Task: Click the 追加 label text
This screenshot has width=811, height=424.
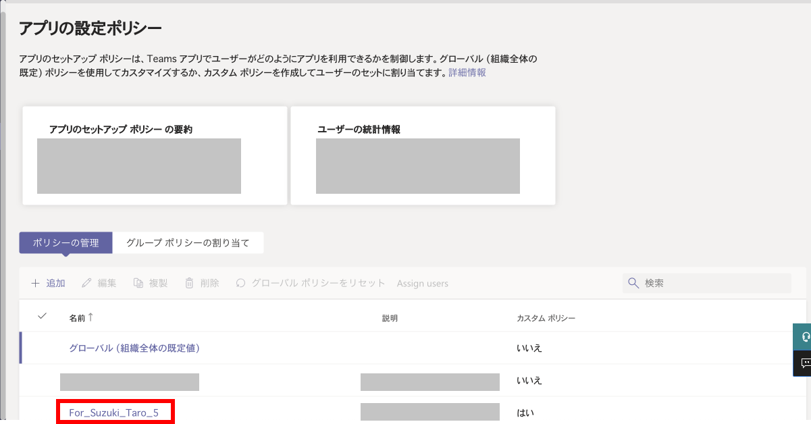Action: (x=55, y=284)
